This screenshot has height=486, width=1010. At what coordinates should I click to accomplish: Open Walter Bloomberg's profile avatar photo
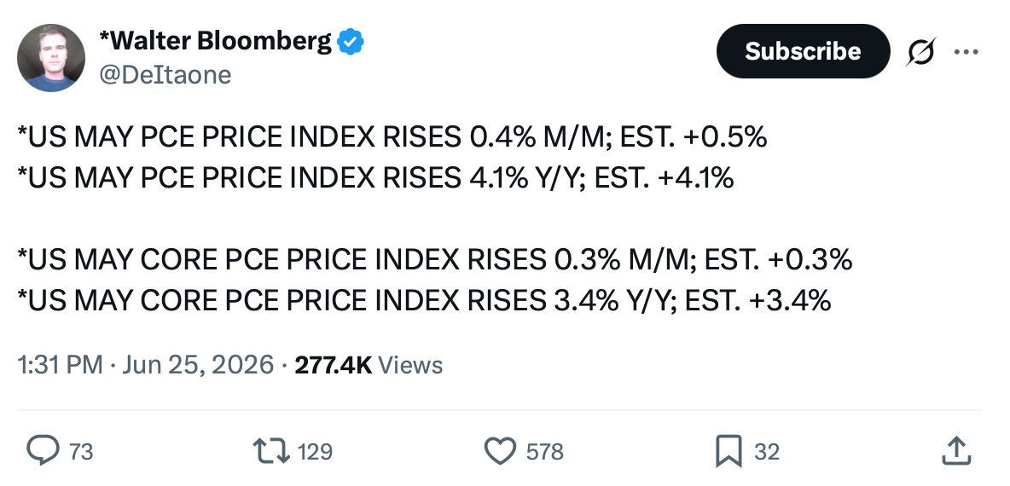(51, 58)
